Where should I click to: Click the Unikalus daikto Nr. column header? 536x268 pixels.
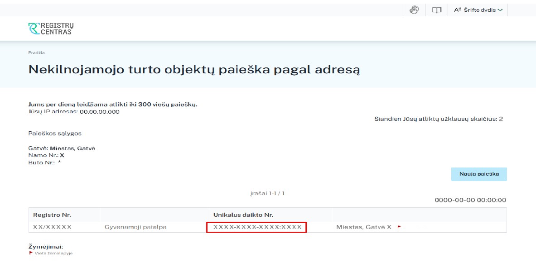(243, 215)
